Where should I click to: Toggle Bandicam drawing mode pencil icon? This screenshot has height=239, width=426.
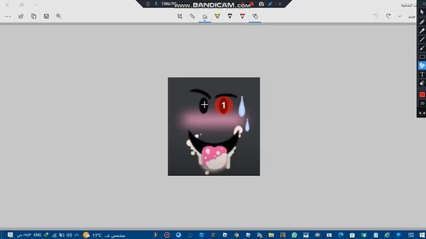(x=270, y=4)
